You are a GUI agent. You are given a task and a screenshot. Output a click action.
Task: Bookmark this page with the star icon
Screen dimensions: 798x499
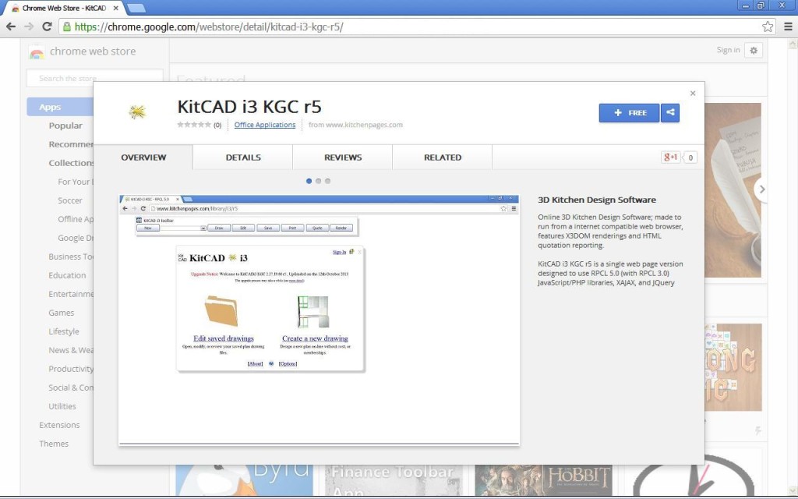click(768, 27)
